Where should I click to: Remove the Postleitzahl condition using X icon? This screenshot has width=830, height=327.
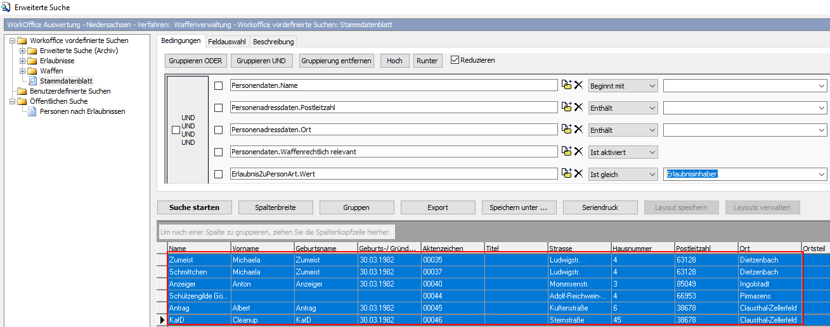tap(578, 108)
